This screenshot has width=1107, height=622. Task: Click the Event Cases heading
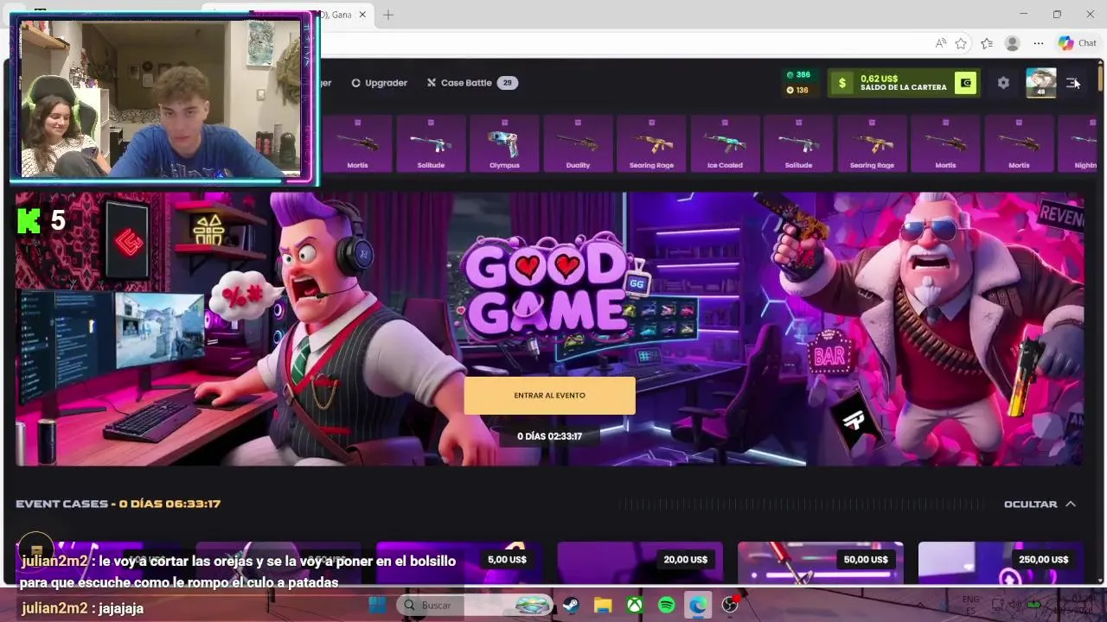coord(61,504)
